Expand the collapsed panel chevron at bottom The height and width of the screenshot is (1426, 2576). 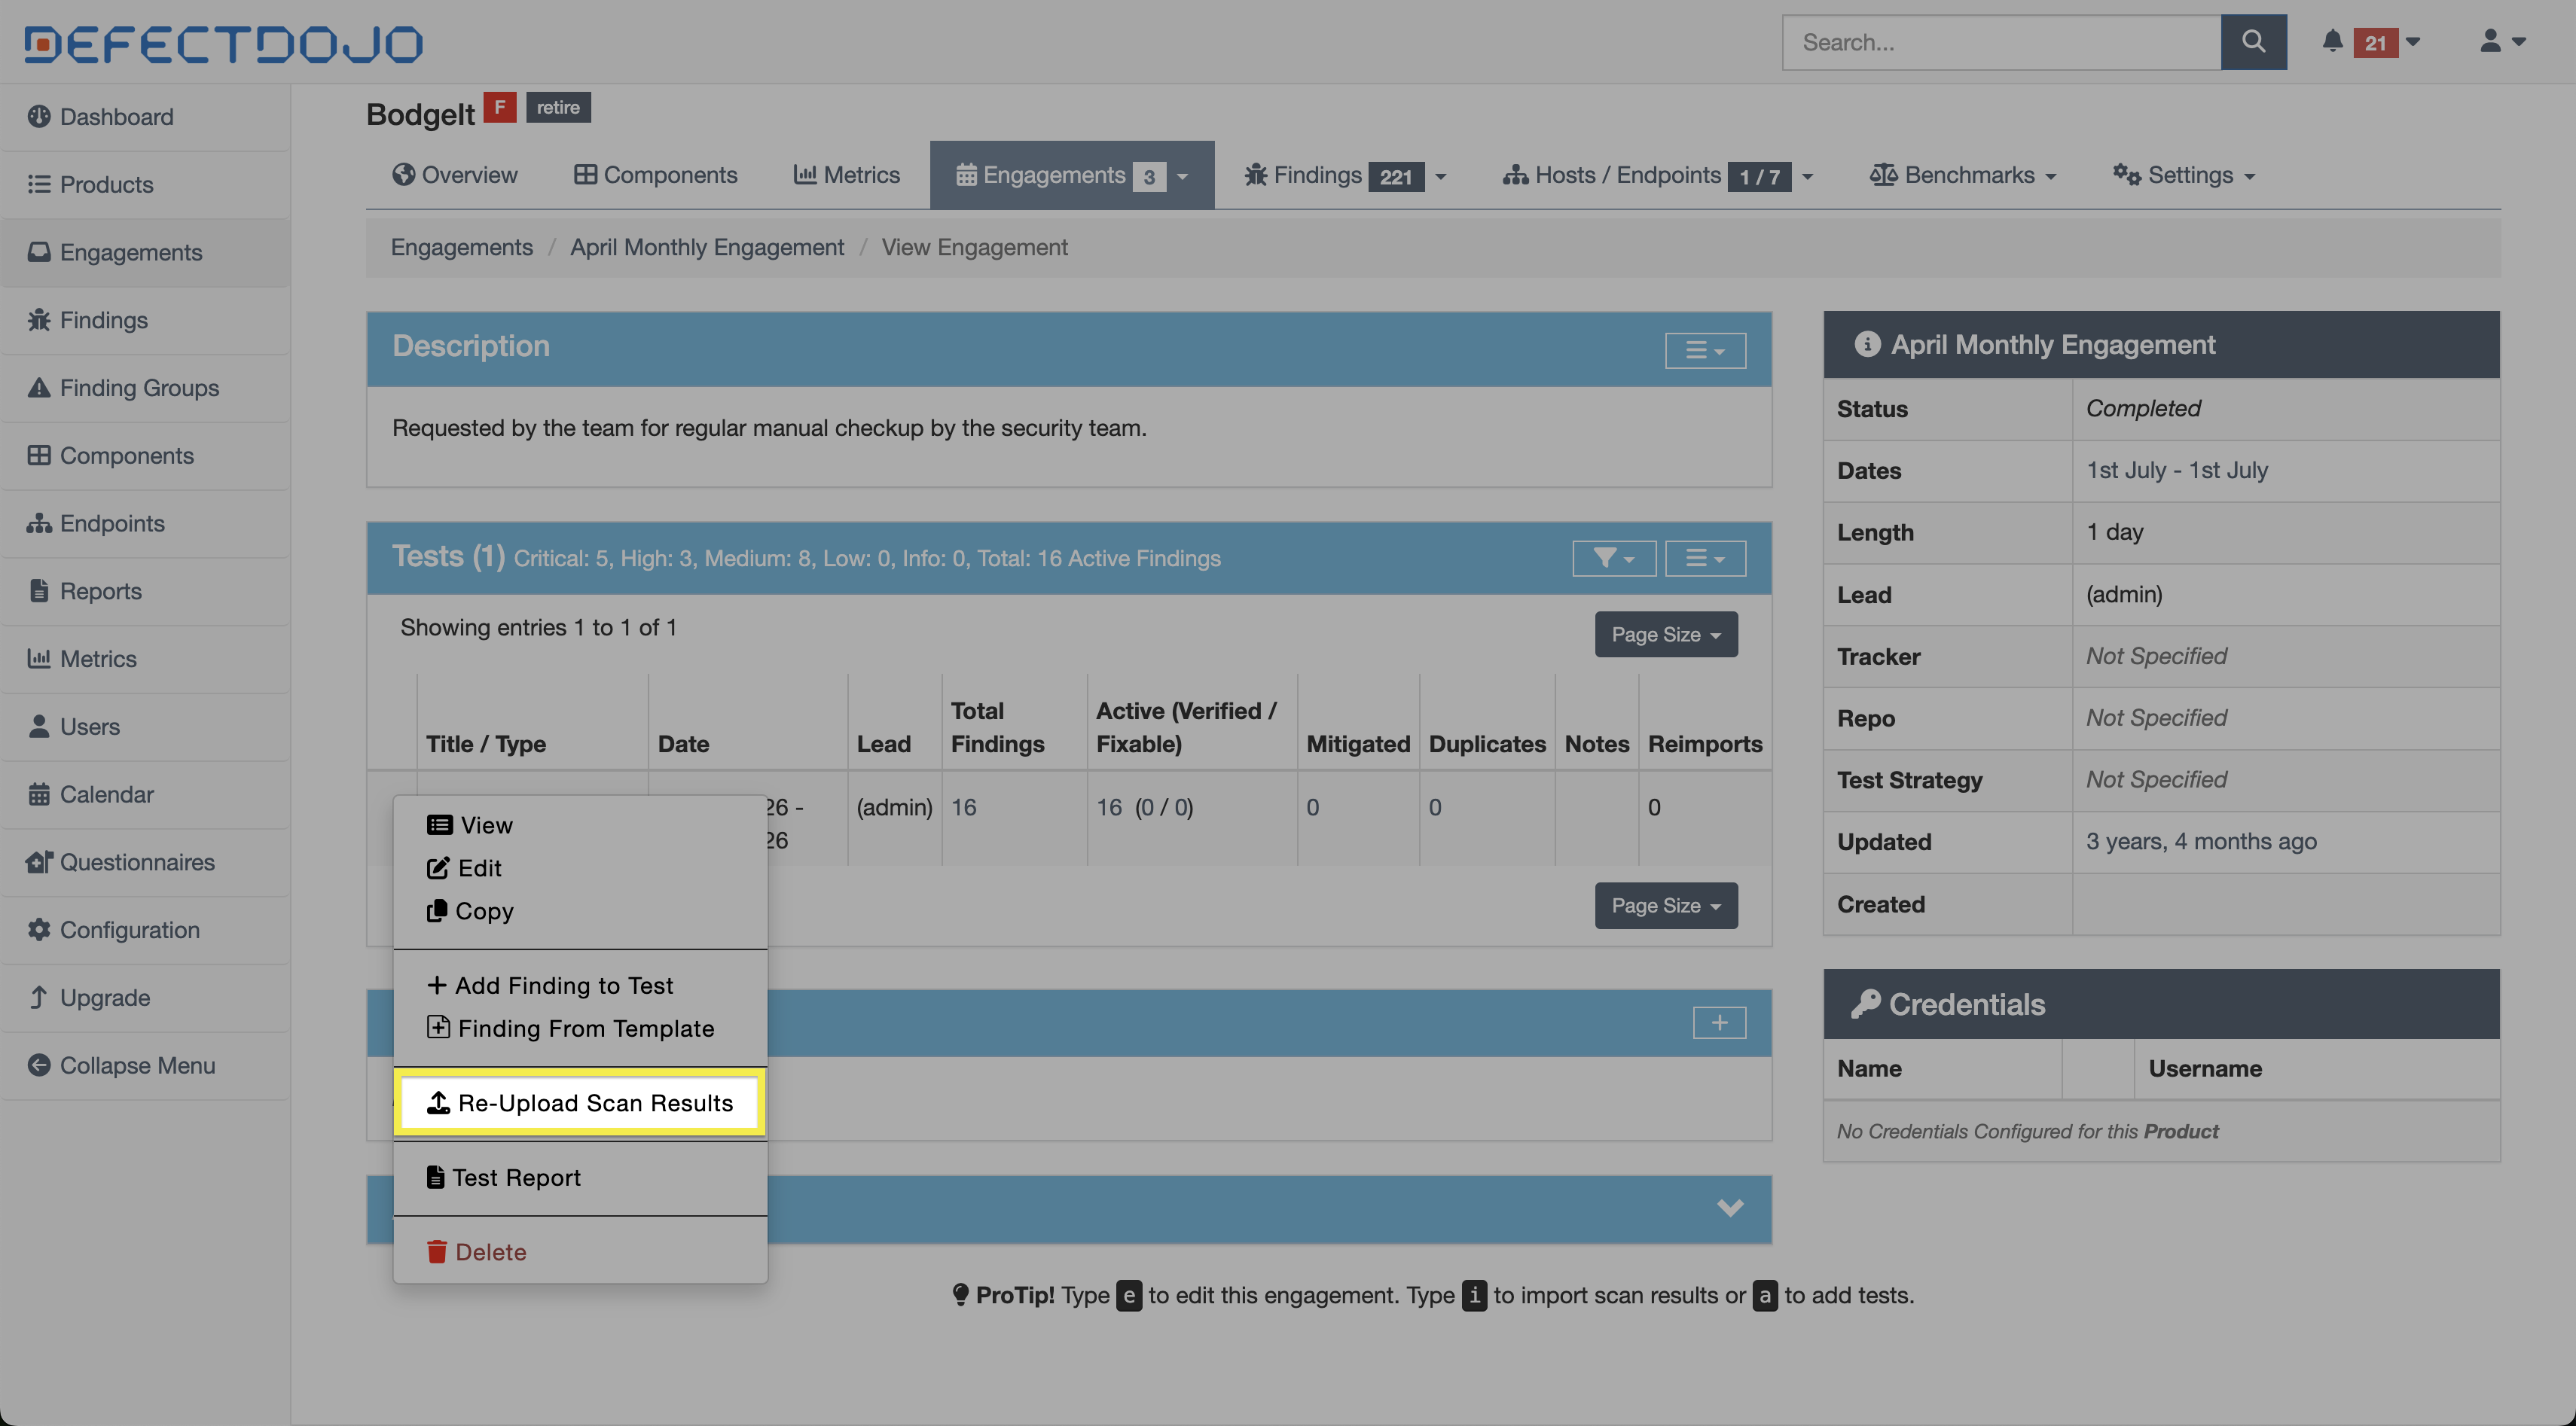click(x=1729, y=1208)
